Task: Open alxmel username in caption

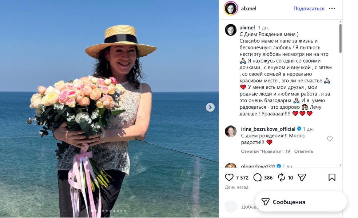Action: [247, 28]
